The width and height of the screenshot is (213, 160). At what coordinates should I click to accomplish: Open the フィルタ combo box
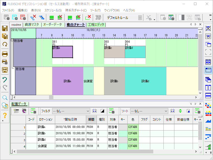tap(88, 111)
